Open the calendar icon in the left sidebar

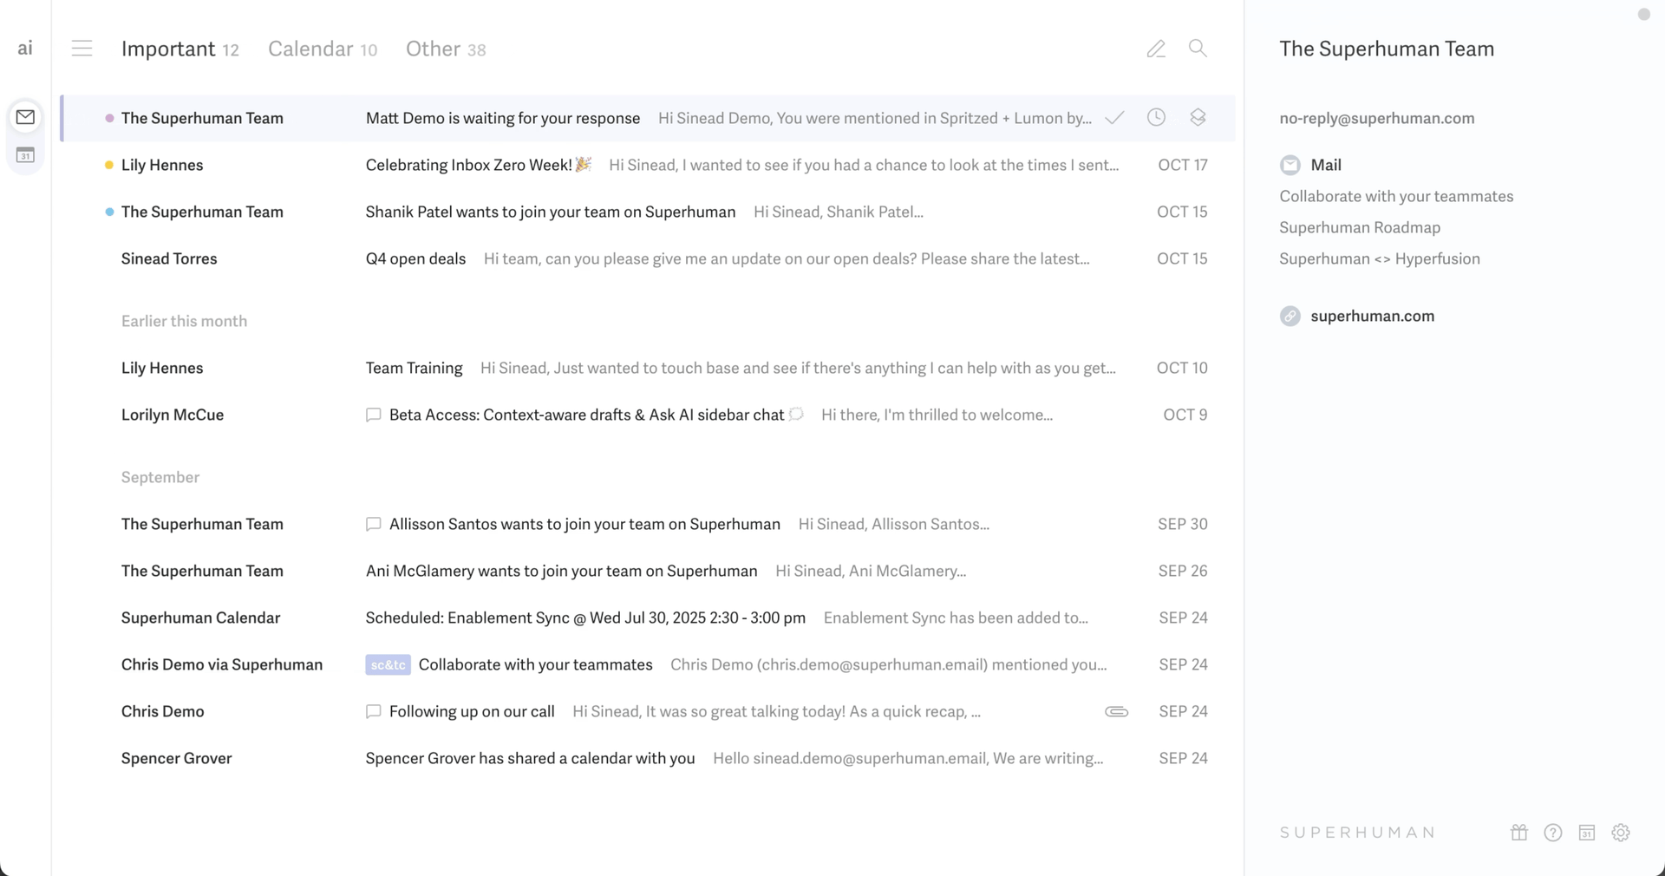[x=25, y=154]
